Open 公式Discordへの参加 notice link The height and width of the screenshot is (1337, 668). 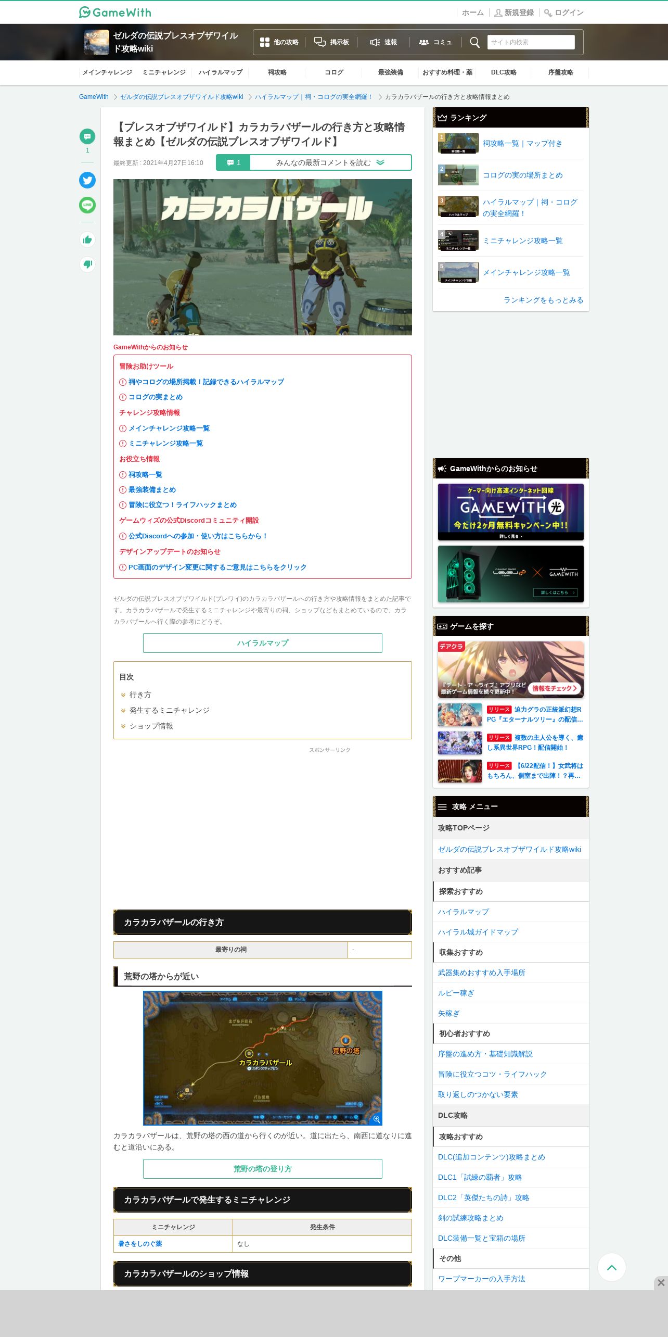coord(198,536)
